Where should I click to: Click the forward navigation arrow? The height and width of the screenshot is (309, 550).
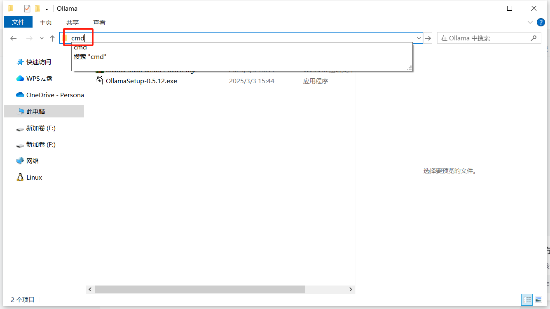click(x=29, y=38)
